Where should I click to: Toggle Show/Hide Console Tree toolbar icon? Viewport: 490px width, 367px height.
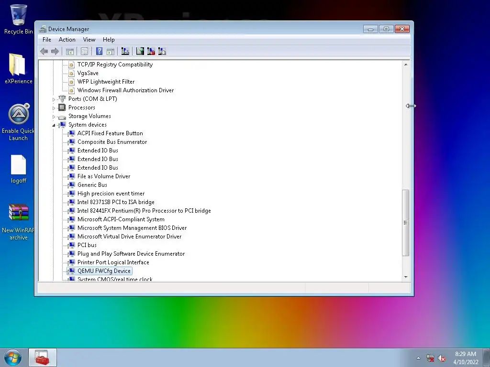click(x=70, y=51)
